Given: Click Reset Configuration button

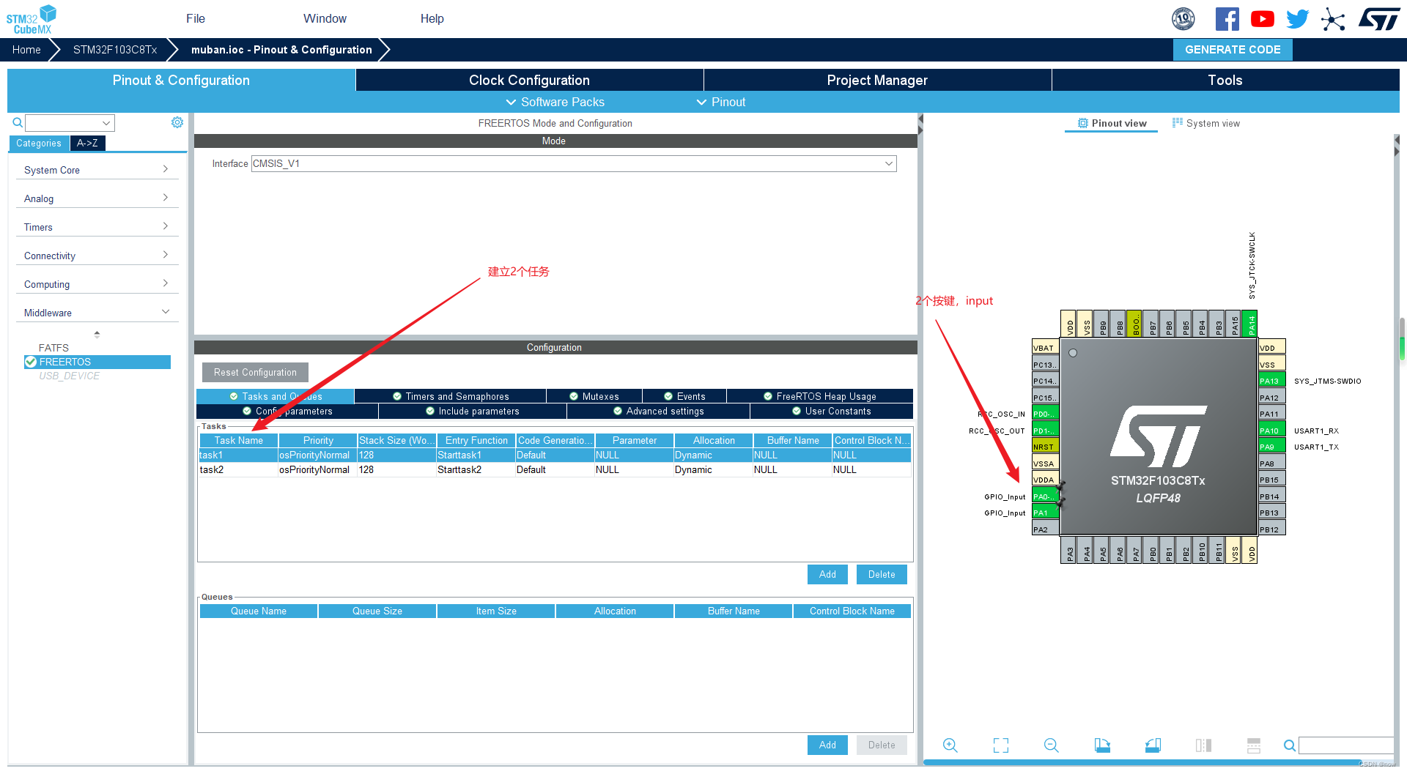Looking at the screenshot, I should 255,372.
